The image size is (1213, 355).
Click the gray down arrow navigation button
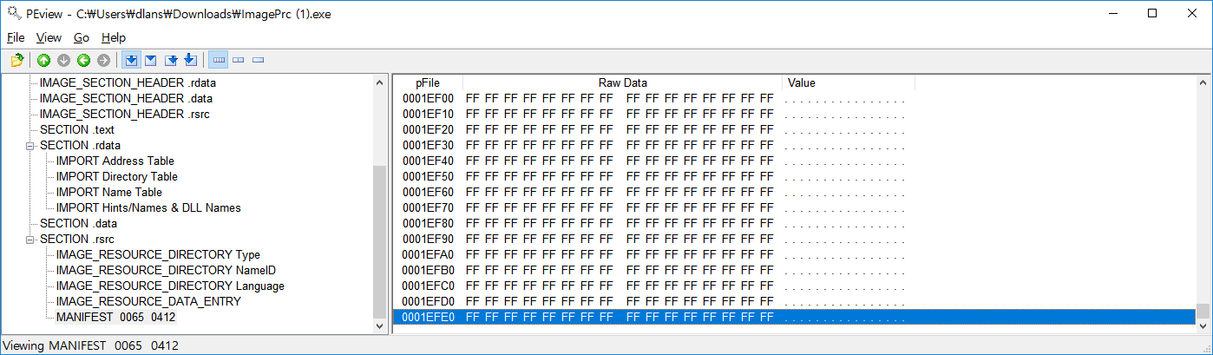click(63, 60)
